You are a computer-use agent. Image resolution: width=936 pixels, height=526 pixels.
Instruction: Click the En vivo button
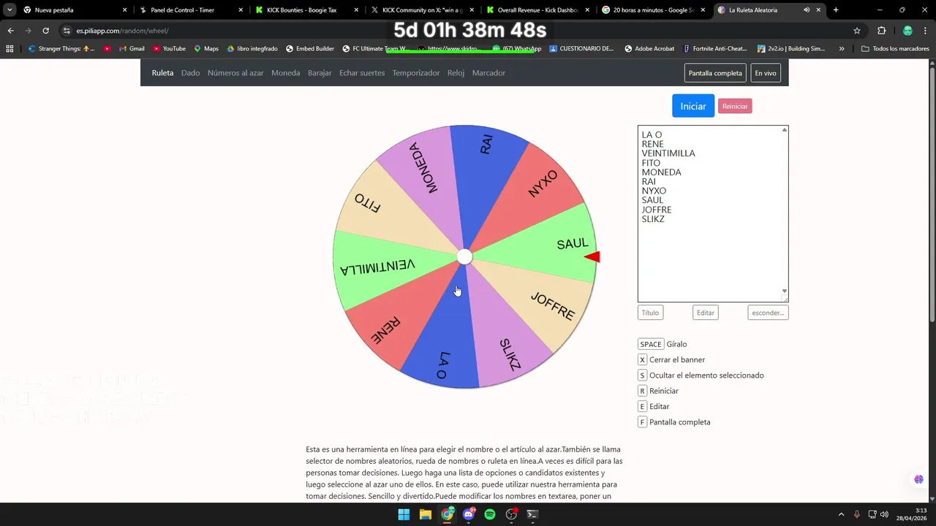pos(766,73)
